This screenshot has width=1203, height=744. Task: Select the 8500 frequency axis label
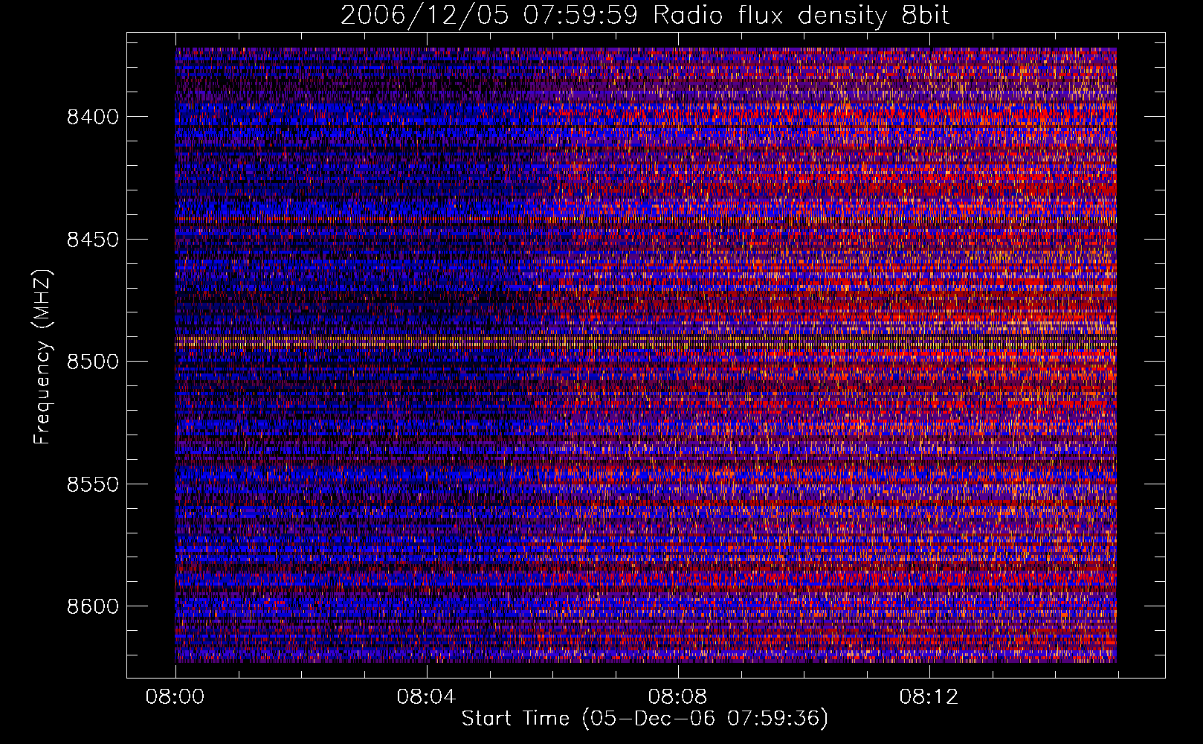[92, 362]
